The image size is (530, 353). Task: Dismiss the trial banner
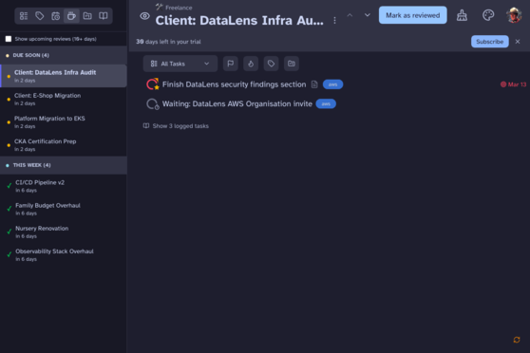[518, 42]
